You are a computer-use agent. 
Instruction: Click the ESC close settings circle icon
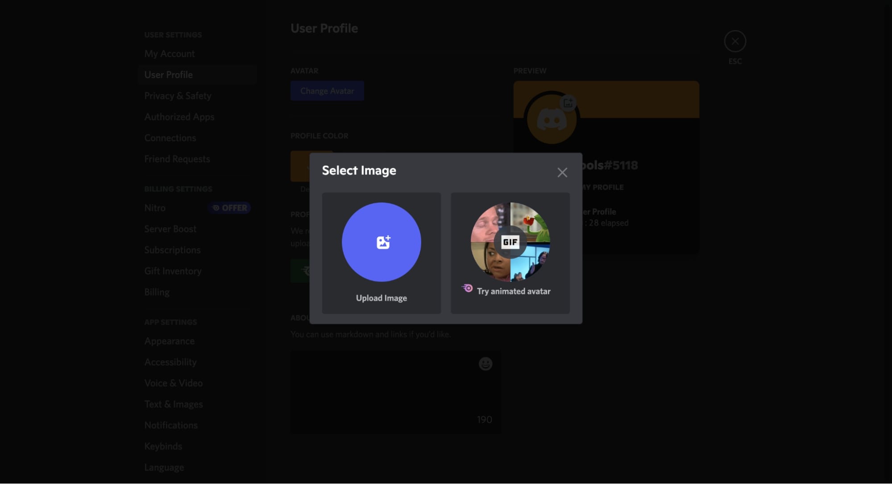(735, 41)
